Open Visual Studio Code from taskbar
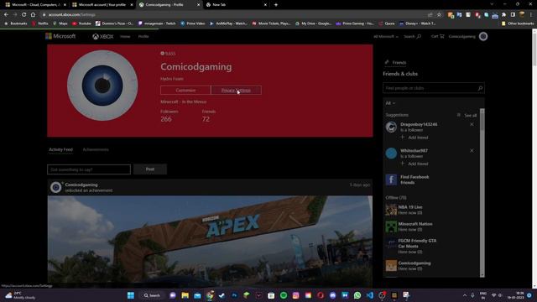 point(370,295)
